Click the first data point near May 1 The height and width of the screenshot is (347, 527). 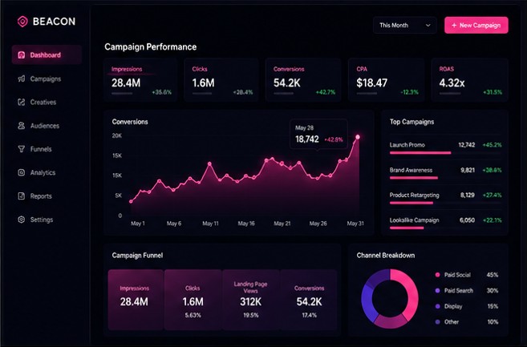click(131, 201)
